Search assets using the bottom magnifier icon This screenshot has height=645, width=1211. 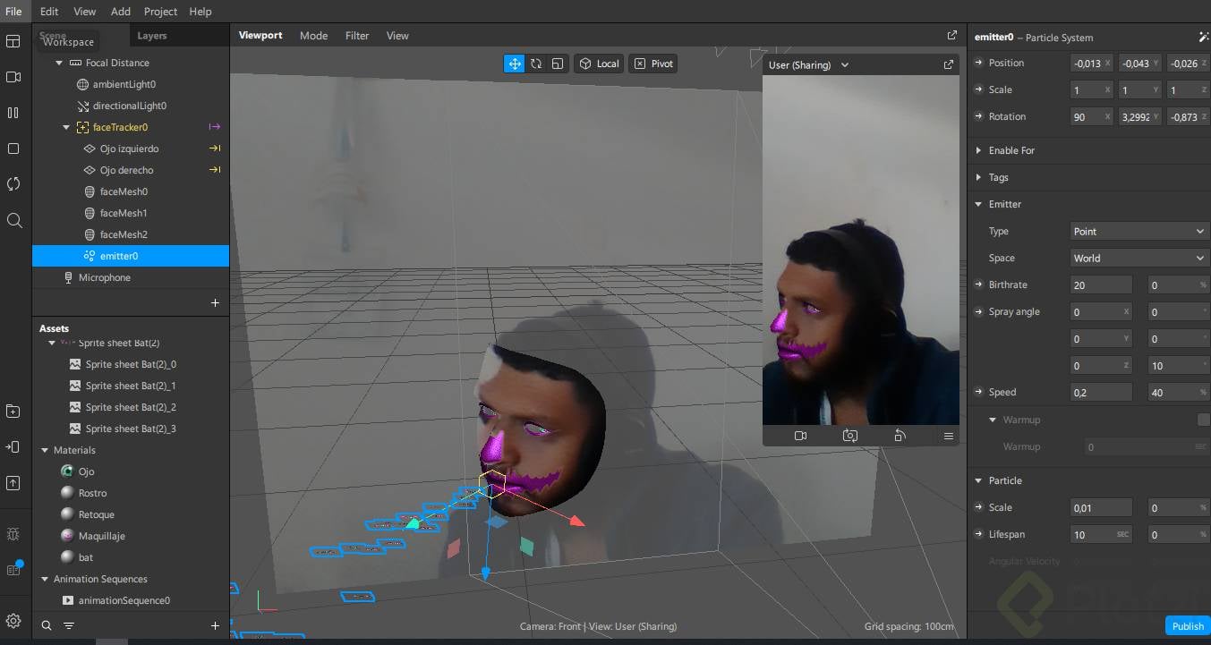[47, 625]
